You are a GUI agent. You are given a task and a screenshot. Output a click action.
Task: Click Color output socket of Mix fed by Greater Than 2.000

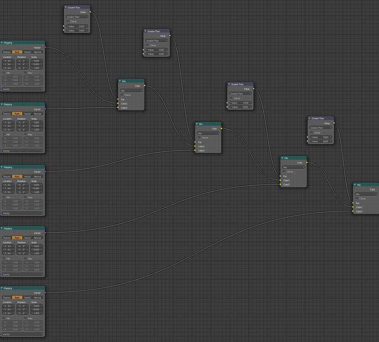(x=144, y=86)
